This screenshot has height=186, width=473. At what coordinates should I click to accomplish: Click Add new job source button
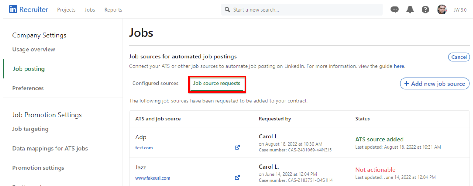point(435,84)
